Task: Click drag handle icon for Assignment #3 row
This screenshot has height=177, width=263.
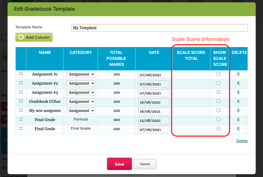Action: (21, 92)
